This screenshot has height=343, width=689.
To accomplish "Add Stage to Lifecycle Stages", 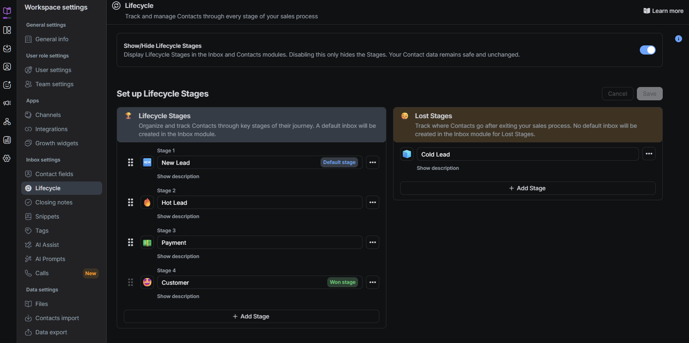I will (x=251, y=316).
